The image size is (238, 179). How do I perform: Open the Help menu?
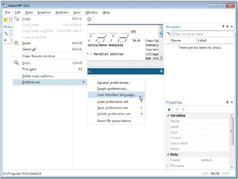coord(106,13)
